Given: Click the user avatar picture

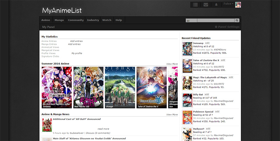Looking at the screenshot, I should click(x=238, y=5).
